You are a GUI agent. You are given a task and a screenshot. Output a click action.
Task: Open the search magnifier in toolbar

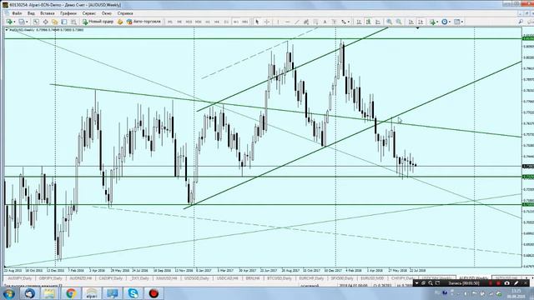[x=521, y=22]
